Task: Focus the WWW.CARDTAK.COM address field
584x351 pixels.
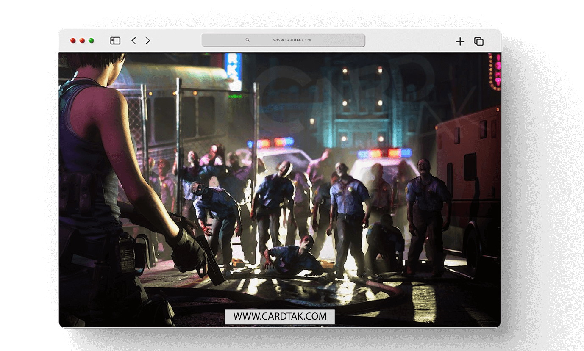Action: pyautogui.click(x=292, y=40)
